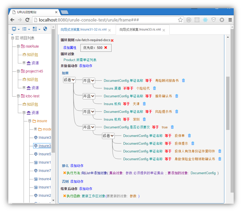Open the 并且 dropdown beside 寿险顾问报告书
Screen dimensions: 242x212
coord(89,81)
